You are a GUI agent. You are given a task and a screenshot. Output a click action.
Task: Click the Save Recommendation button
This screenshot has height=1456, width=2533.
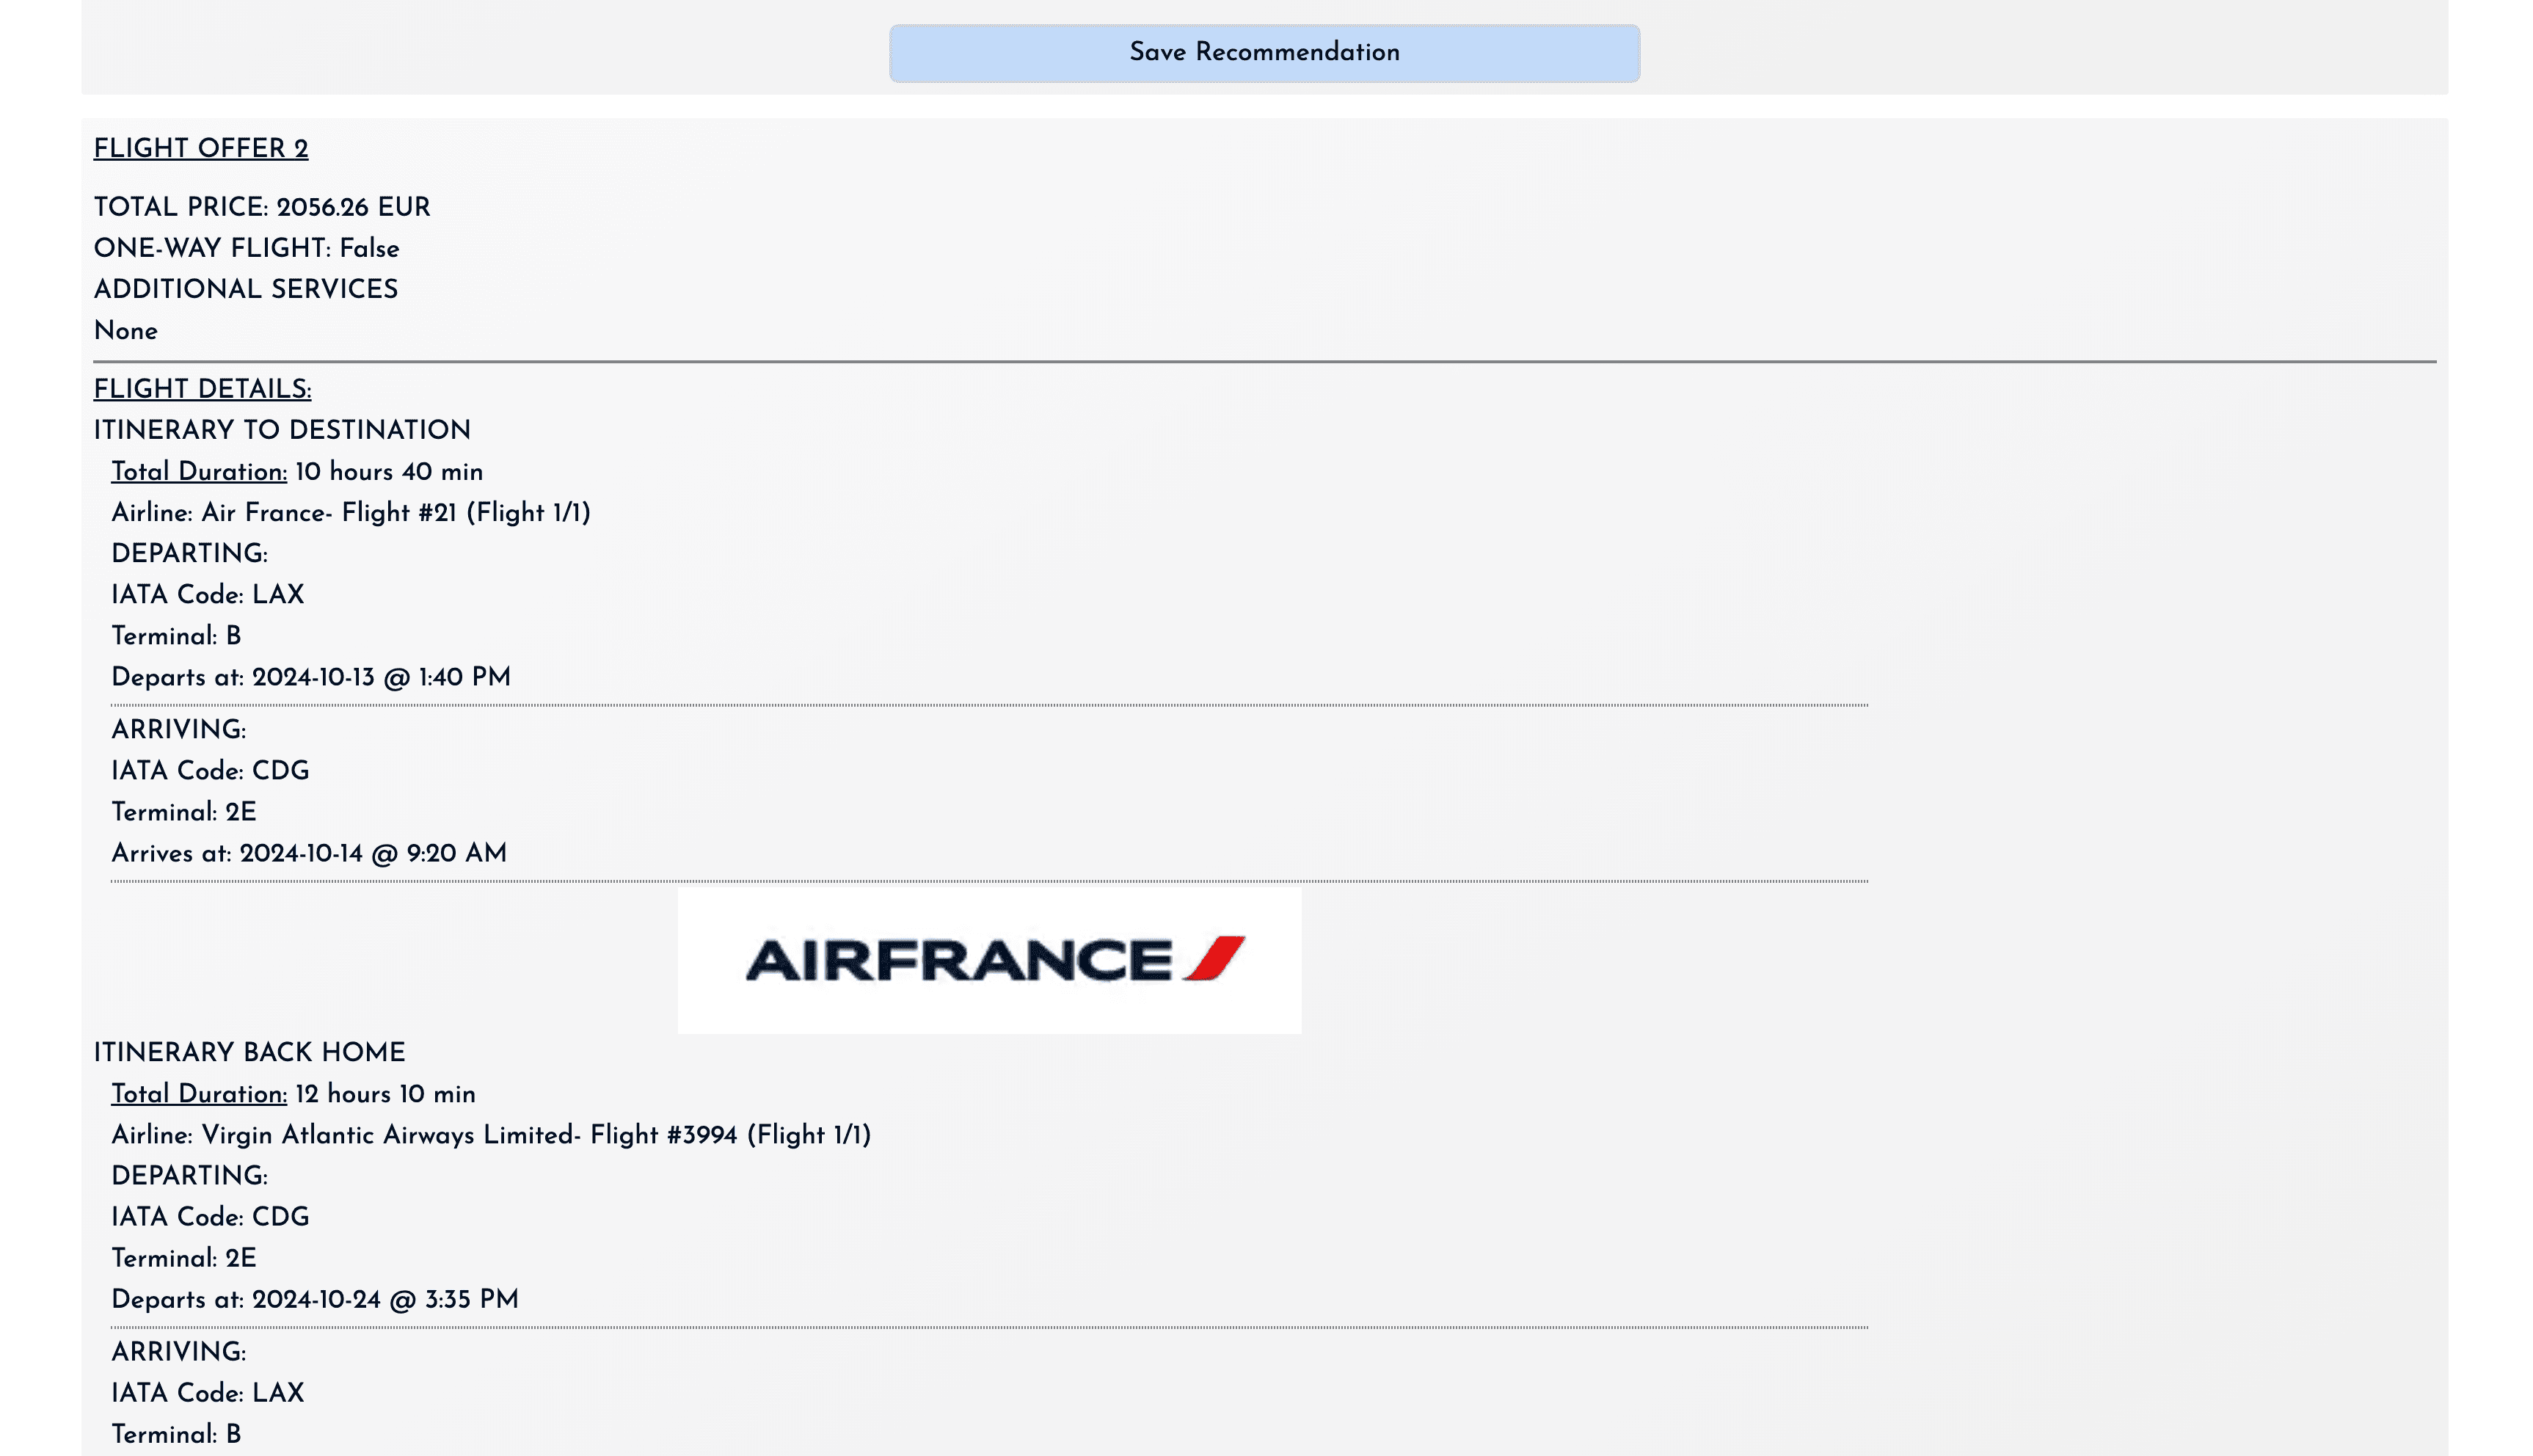1264,52
